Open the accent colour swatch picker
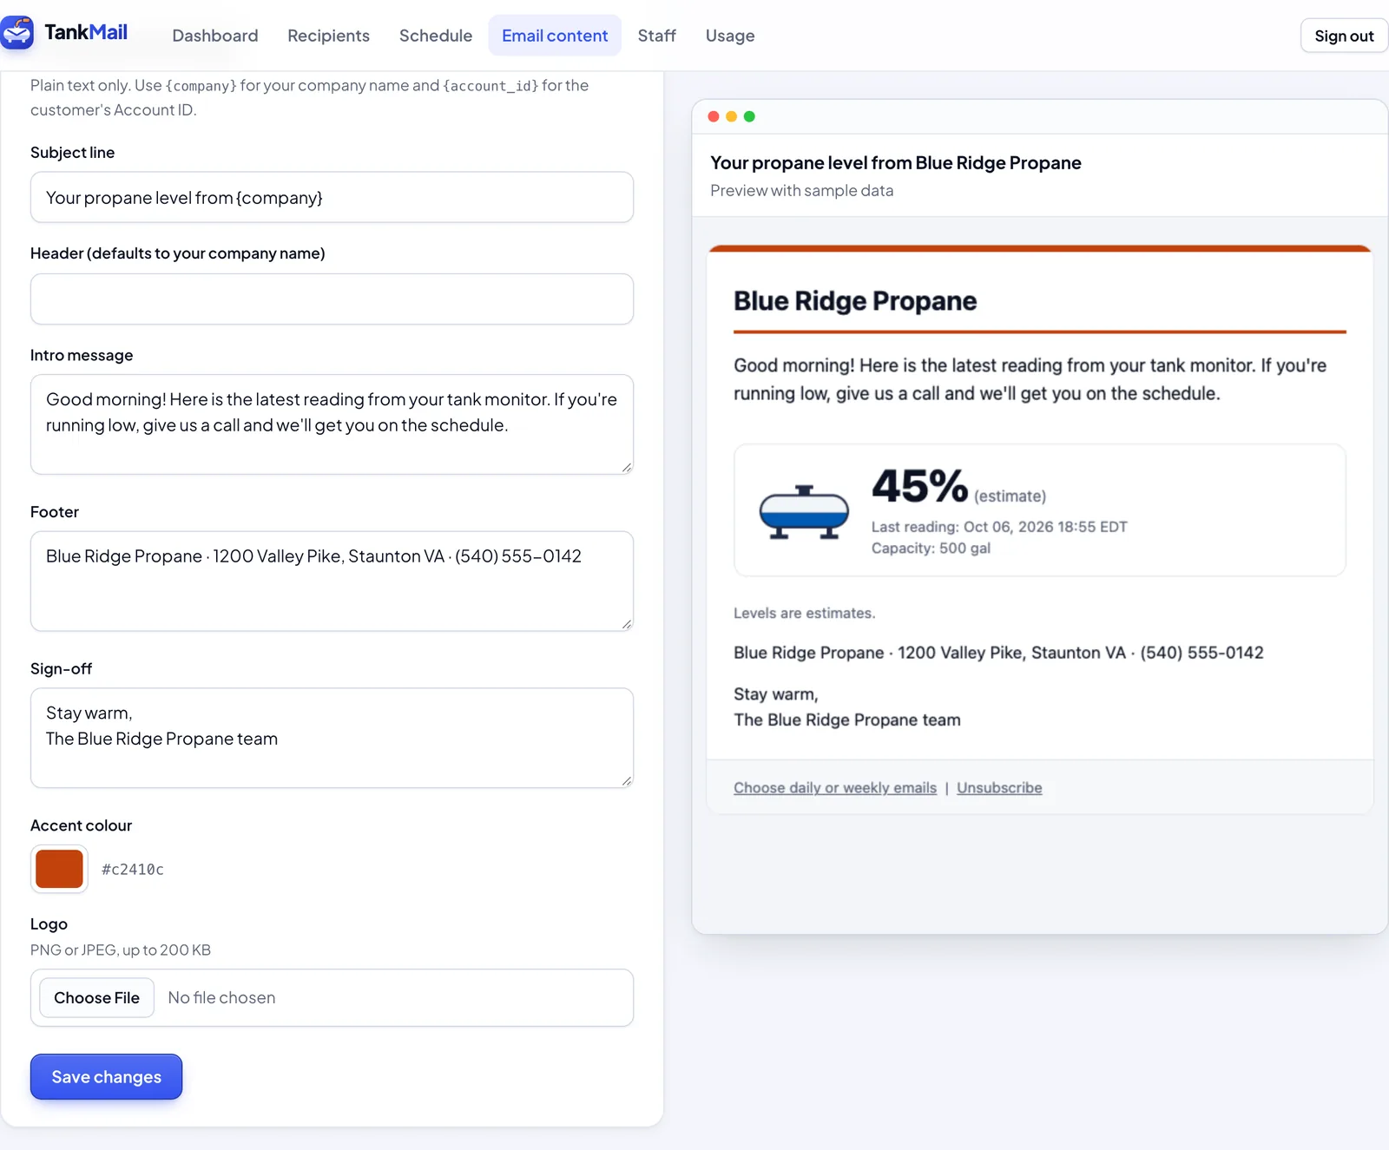The image size is (1389, 1150). pos(59,869)
